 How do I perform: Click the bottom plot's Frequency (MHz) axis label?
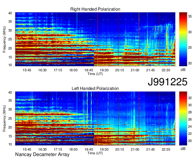[x=4, y=118]
